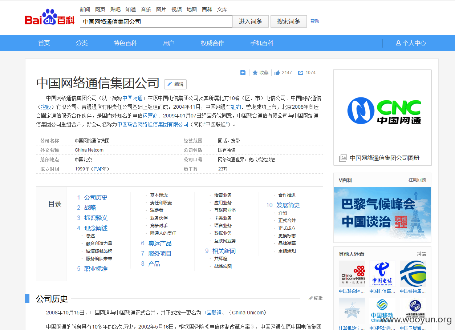Viewport: 455px width, 330px height.
Task: Click the album picture icon by 图册
Action: point(343,158)
